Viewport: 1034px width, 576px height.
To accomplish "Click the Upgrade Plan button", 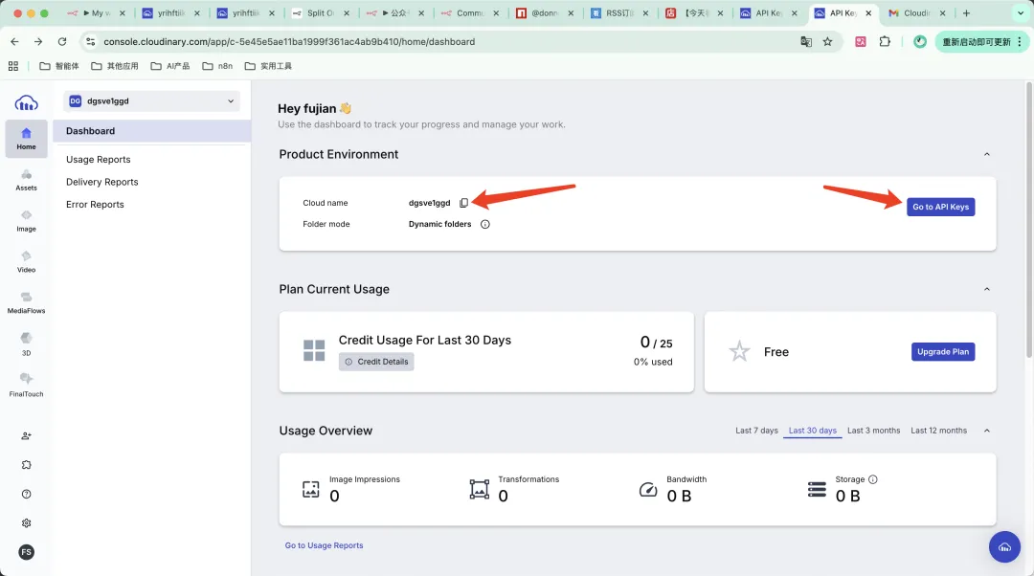I will point(942,352).
